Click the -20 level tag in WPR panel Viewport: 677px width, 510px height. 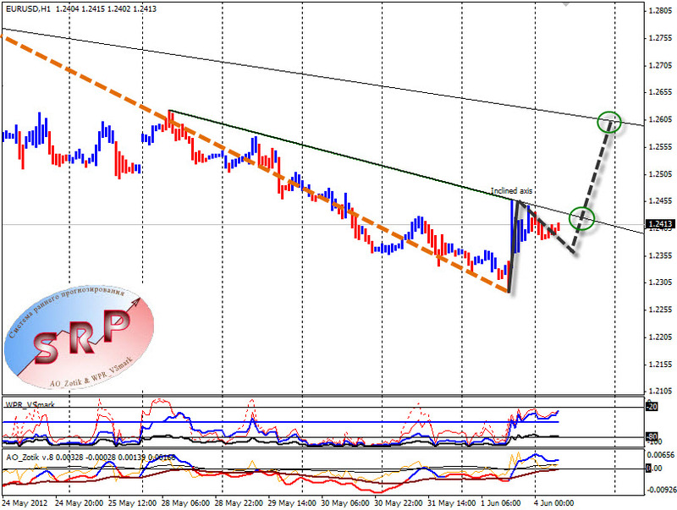(652, 407)
